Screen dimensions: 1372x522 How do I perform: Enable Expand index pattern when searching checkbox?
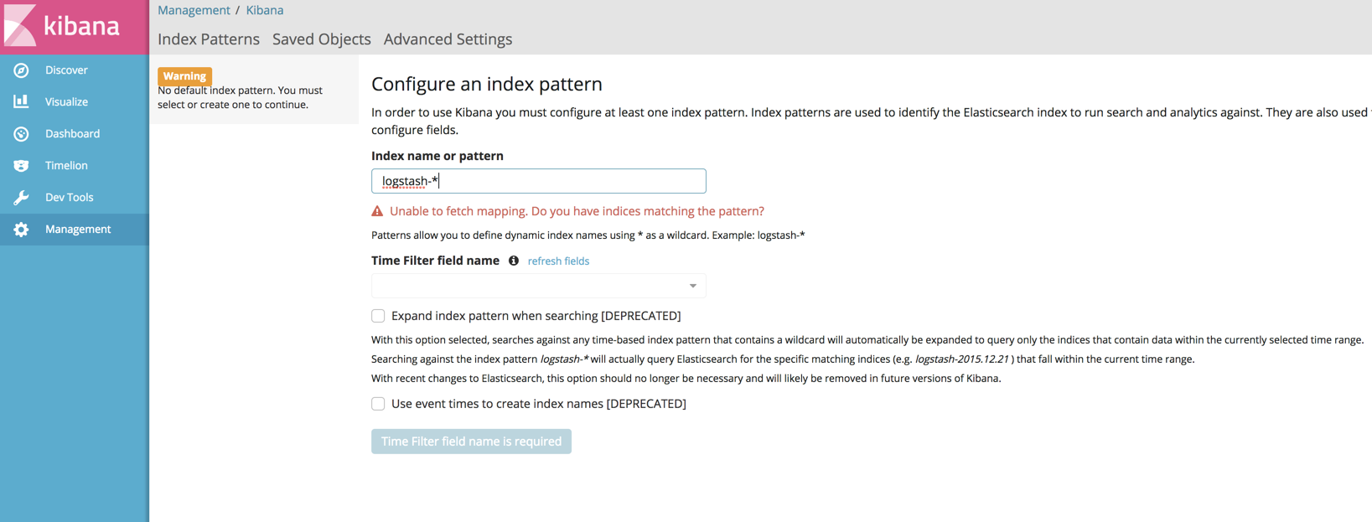[x=378, y=316]
